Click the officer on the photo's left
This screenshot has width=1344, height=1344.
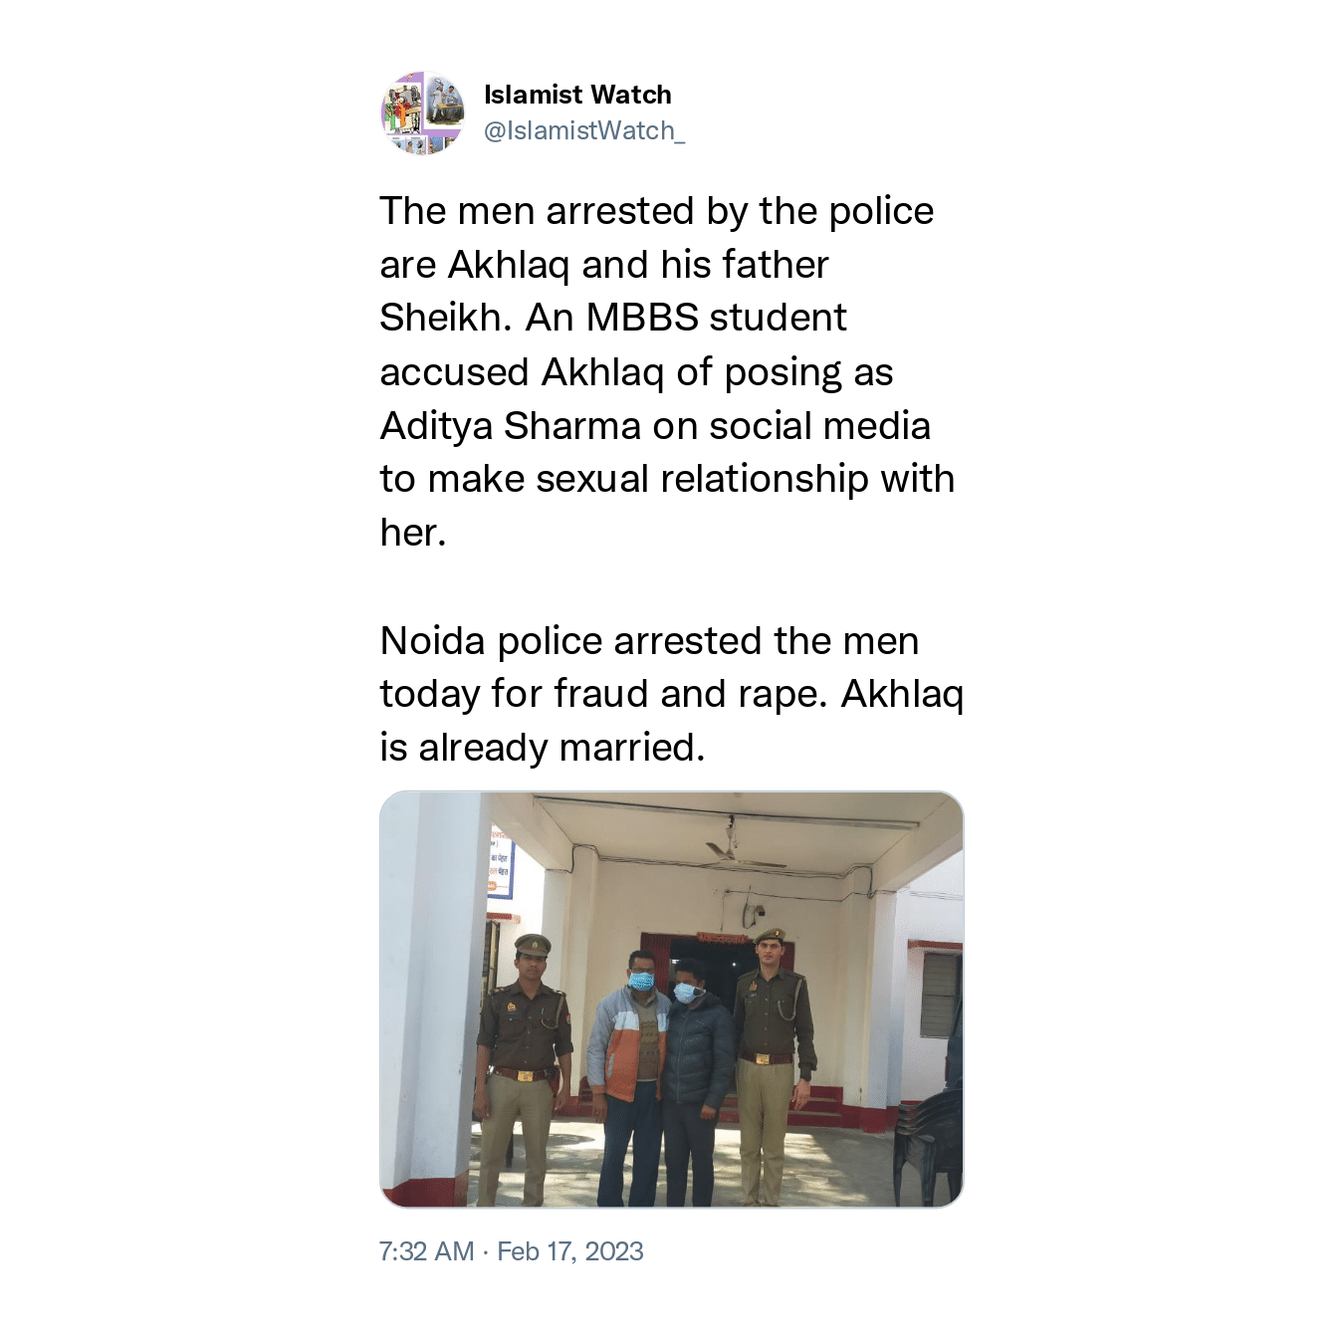(524, 1069)
